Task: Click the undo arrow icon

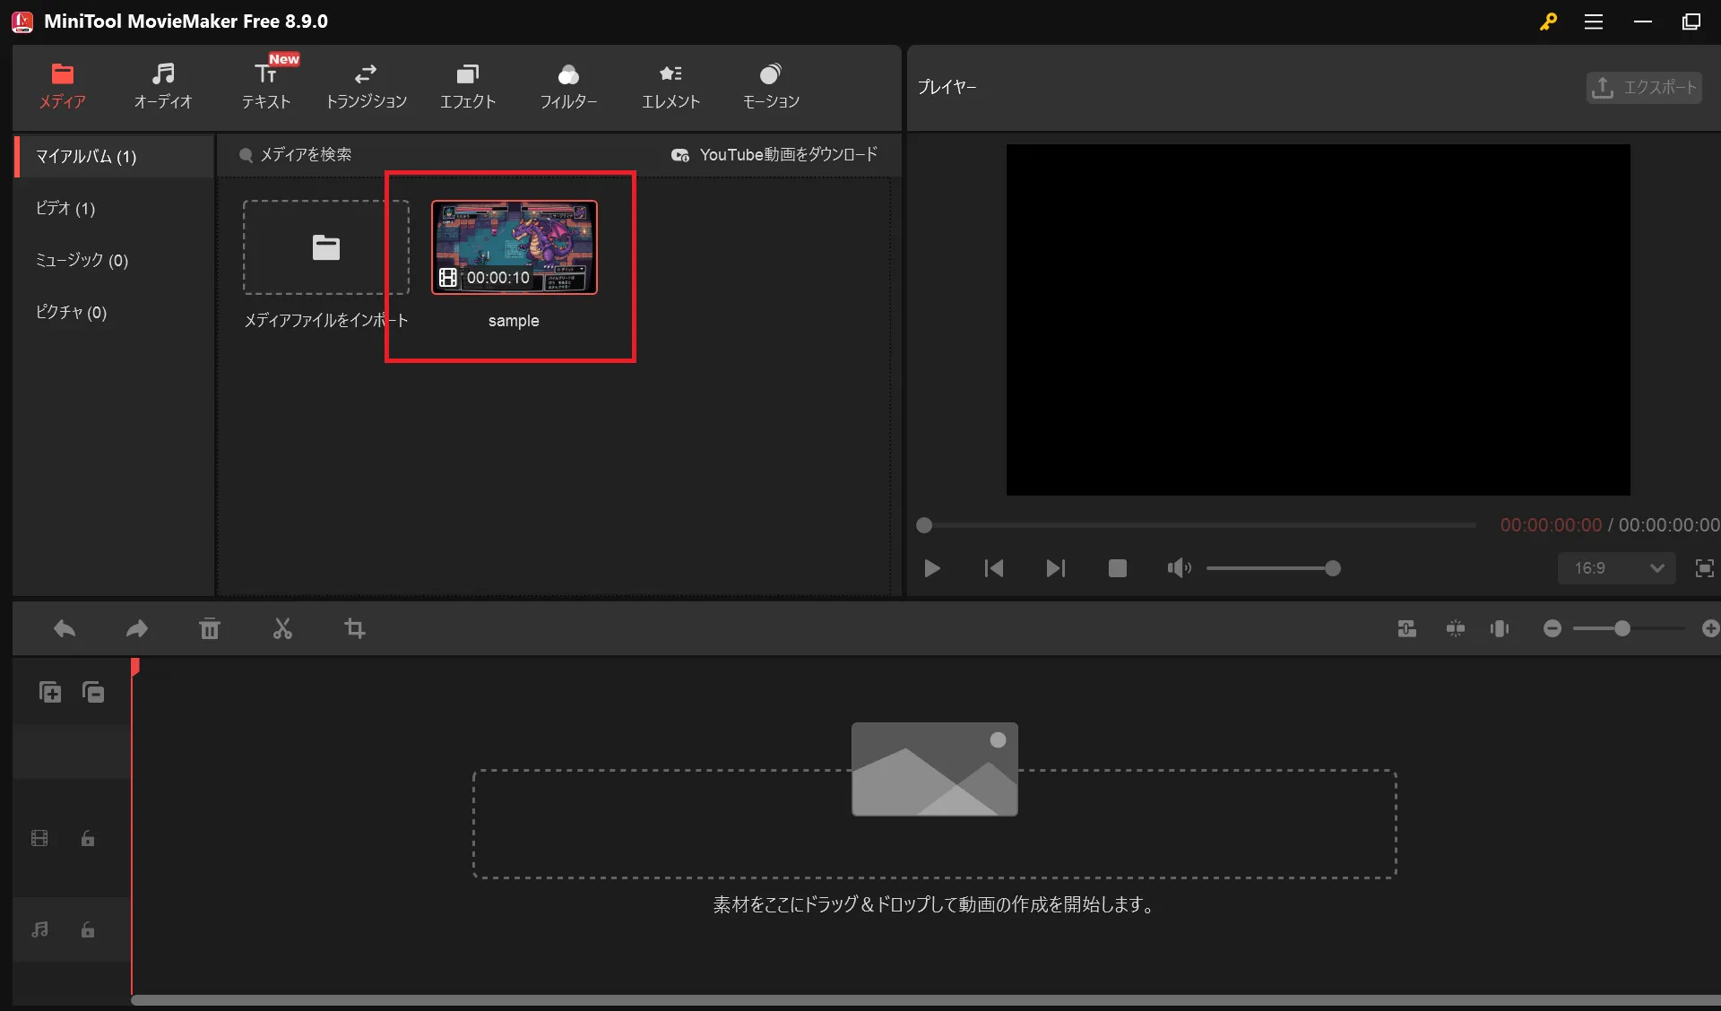Action: (x=65, y=629)
